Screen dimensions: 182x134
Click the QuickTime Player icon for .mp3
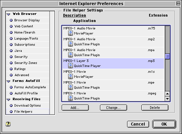(70, 66)
